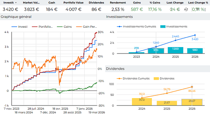The image size is (210, 117).
Task: Select the Portfolio Value column header
Action: [x=73, y=3]
